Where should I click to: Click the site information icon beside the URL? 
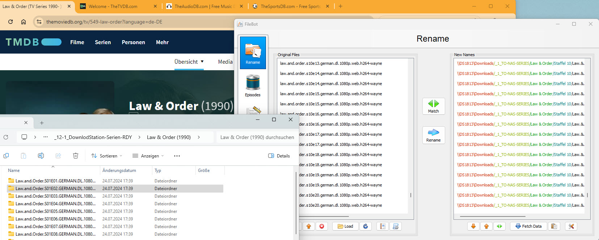[x=39, y=22]
